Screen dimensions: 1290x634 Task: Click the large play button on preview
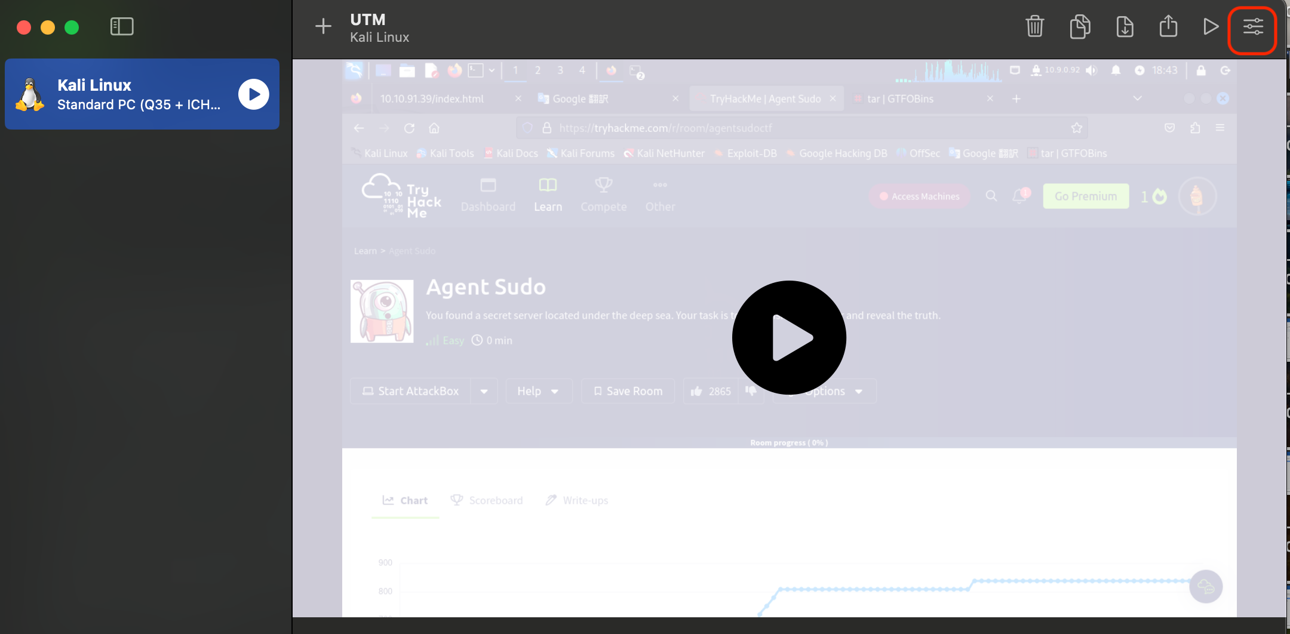(789, 338)
